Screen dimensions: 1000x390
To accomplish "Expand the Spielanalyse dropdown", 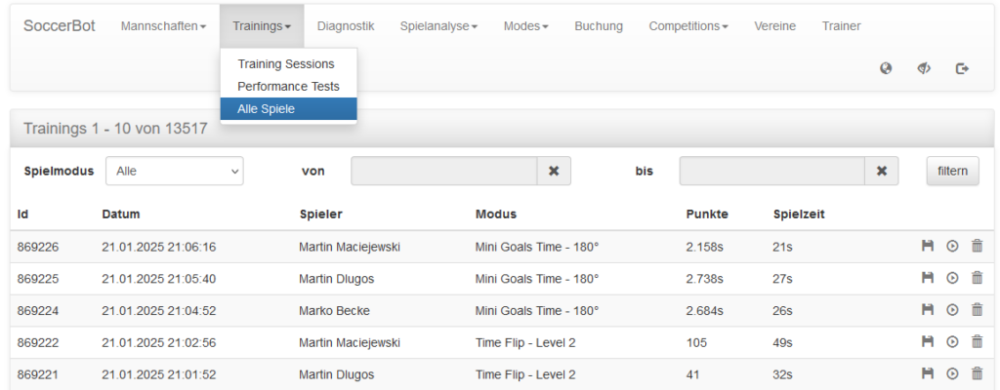I will 438,26.
